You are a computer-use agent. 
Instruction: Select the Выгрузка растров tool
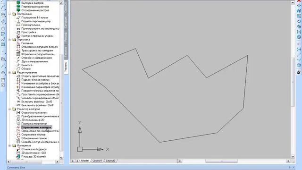pos(33,3)
